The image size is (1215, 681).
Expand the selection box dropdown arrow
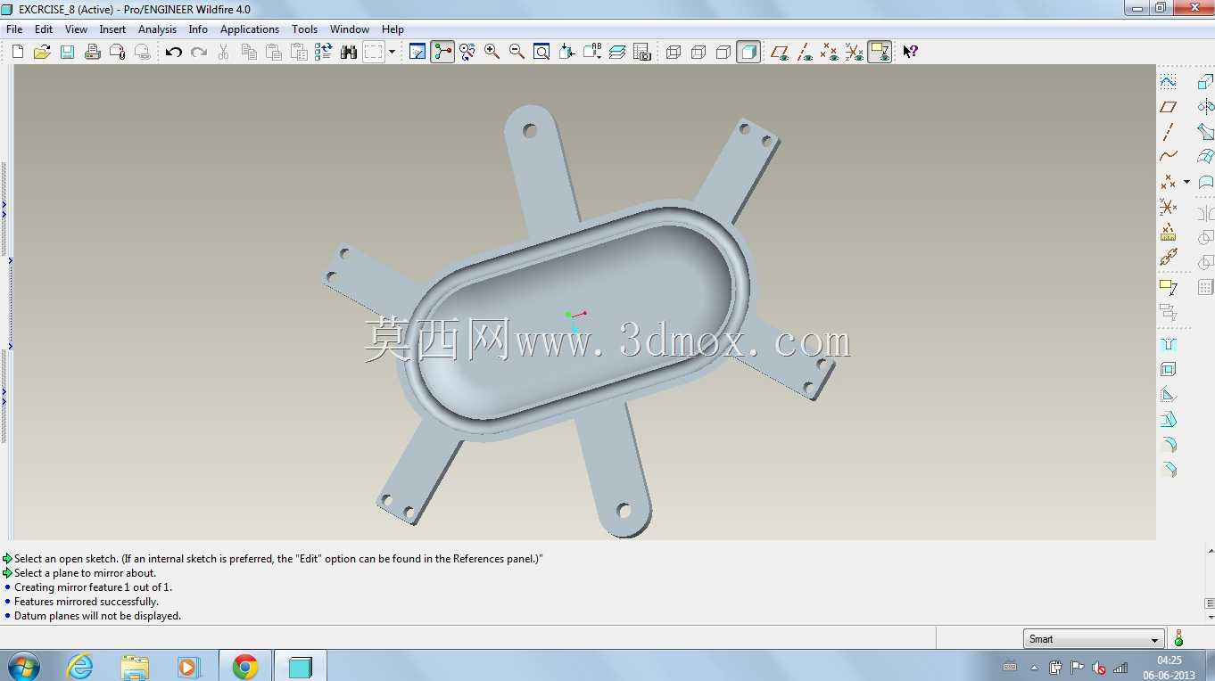coord(392,52)
